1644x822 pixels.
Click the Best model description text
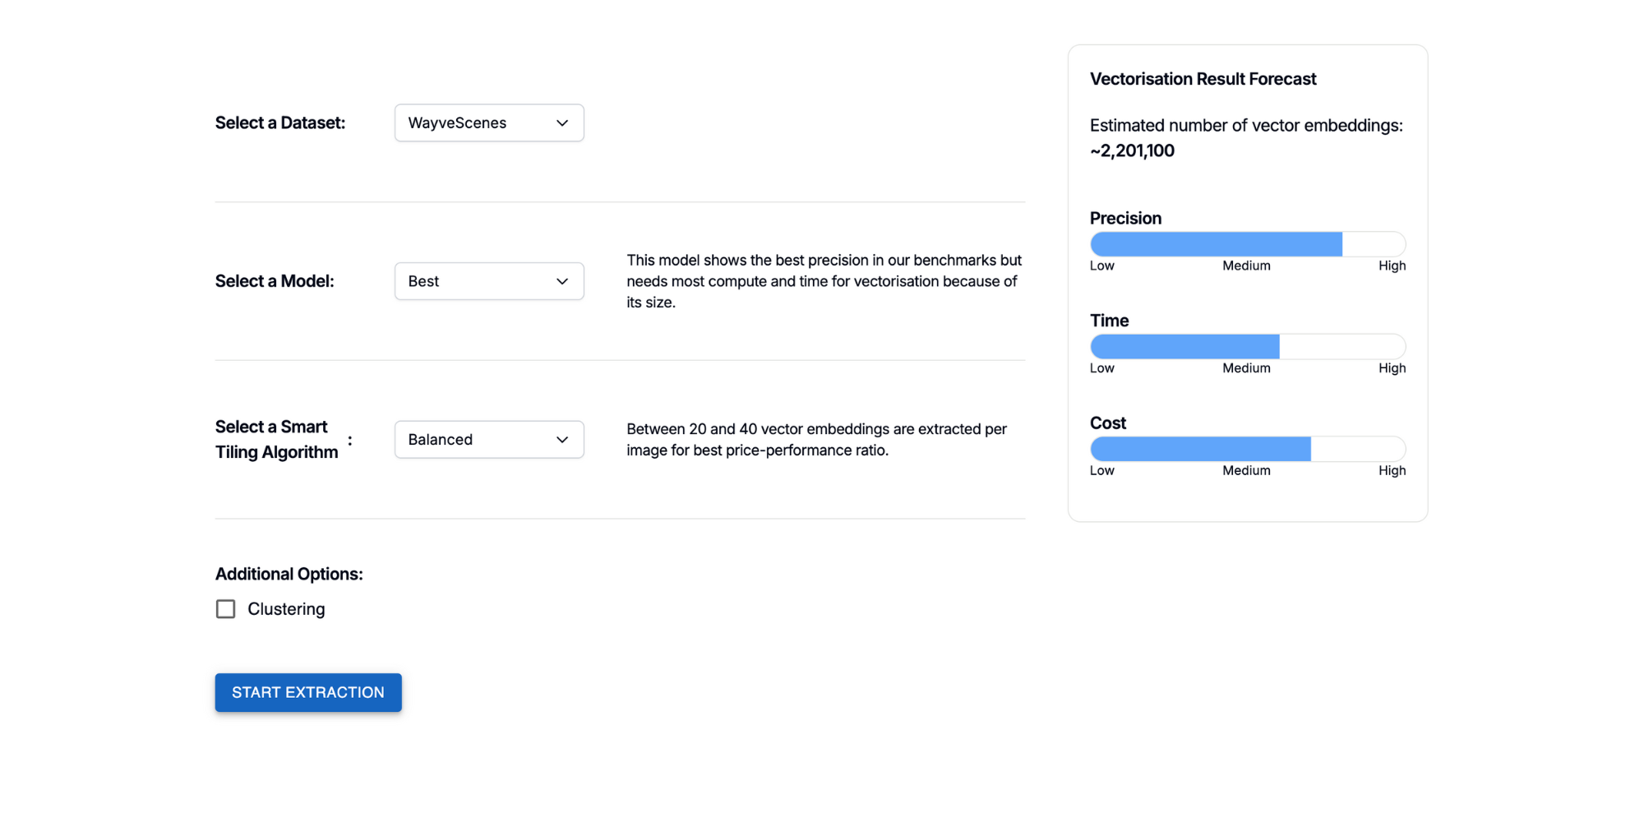pyautogui.click(x=824, y=282)
